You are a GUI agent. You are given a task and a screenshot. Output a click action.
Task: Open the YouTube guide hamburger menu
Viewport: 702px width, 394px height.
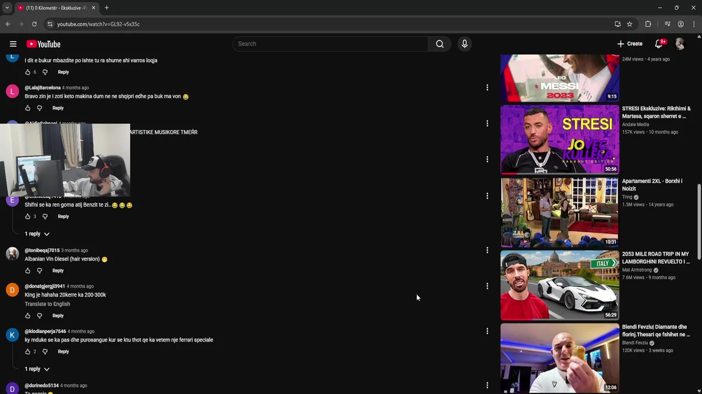pos(13,44)
